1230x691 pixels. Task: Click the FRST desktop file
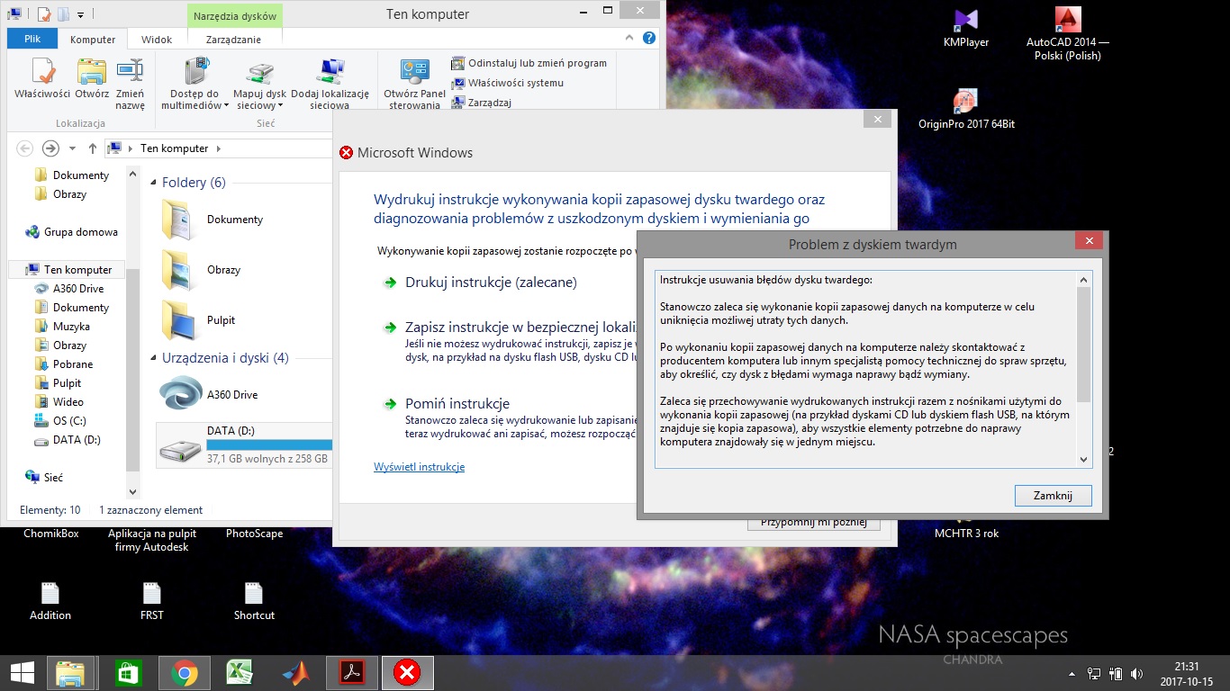click(x=152, y=601)
